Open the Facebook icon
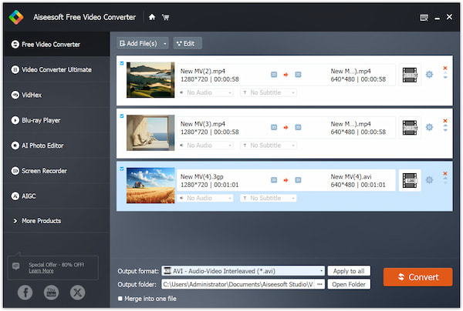This screenshot has width=463, height=311. tap(25, 293)
